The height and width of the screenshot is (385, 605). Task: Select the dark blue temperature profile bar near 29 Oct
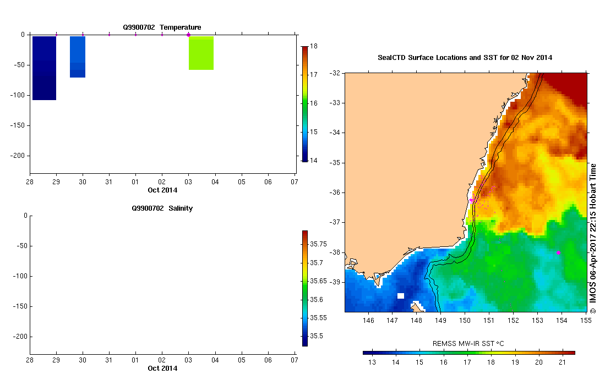click(45, 68)
